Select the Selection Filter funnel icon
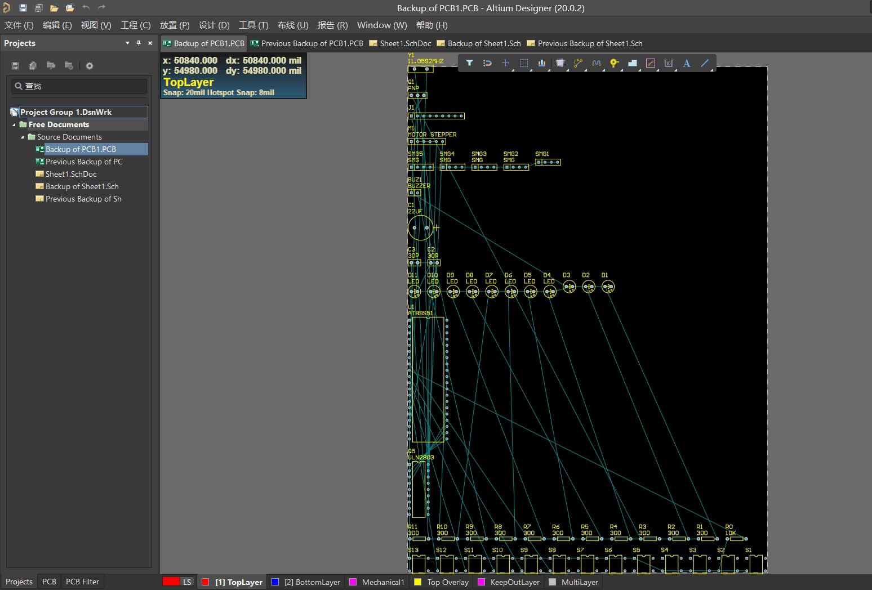The height and width of the screenshot is (590, 872). click(469, 63)
